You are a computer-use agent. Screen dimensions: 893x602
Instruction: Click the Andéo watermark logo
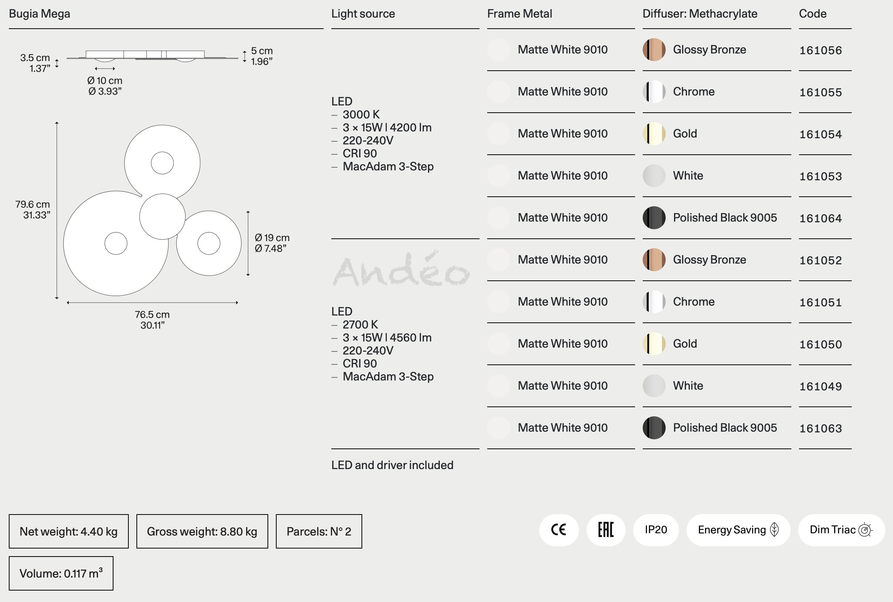click(401, 270)
